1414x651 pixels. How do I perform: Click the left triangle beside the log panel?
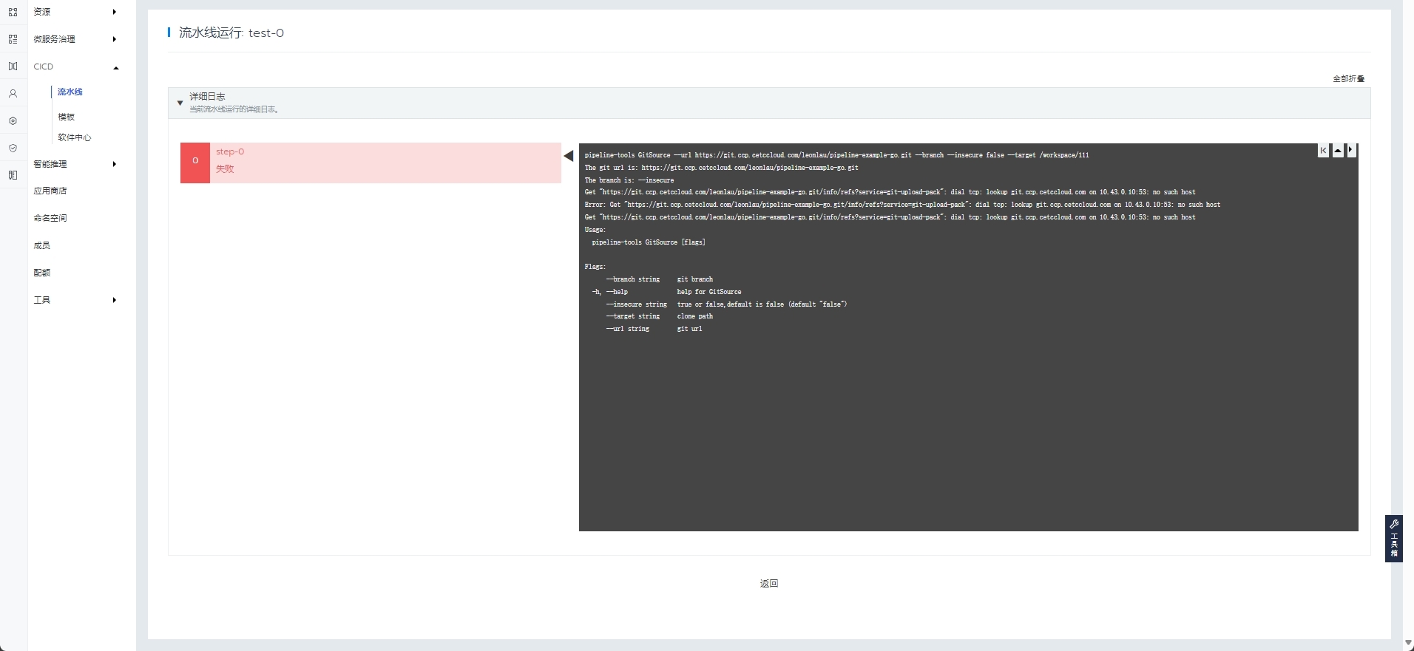pos(568,156)
